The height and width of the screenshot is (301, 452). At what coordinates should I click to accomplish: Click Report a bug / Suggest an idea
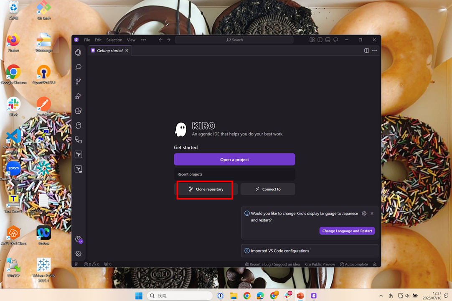[272, 264]
